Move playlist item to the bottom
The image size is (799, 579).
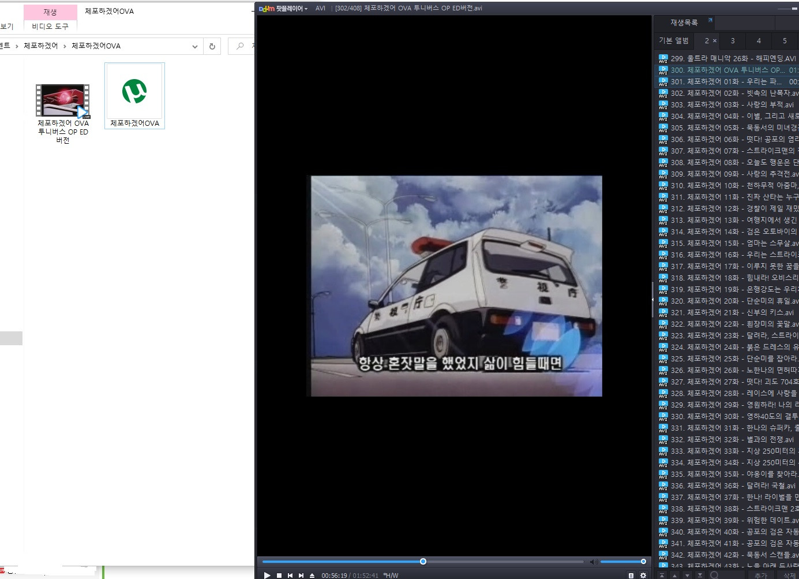pyautogui.click(x=700, y=575)
